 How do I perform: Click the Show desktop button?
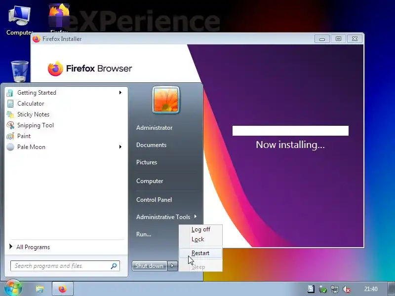[391, 289]
